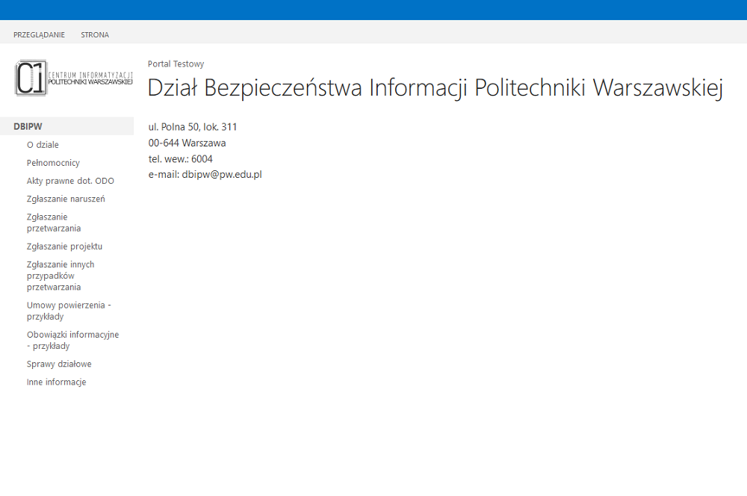Open the Zgłaszanie przetwarzania link
Image resolution: width=747 pixels, height=496 pixels.
pos(54,223)
